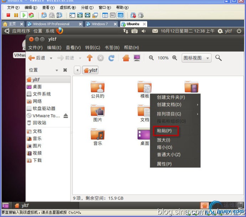The height and width of the screenshot is (217, 246).
Task: Zoom out with the minus magnifier icon
Action: [151, 58]
